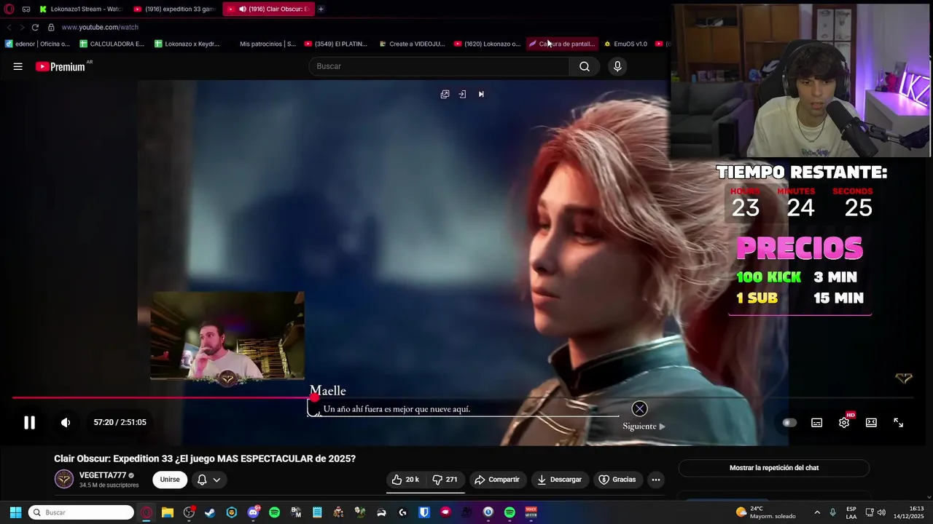933x524 pixels.
Task: Click Gracias super thanks button
Action: (617, 480)
